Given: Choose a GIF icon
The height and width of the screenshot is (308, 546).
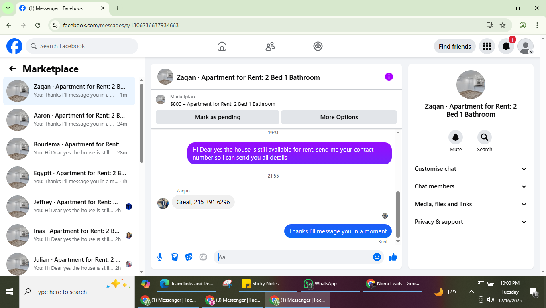Looking at the screenshot, I should [x=203, y=257].
